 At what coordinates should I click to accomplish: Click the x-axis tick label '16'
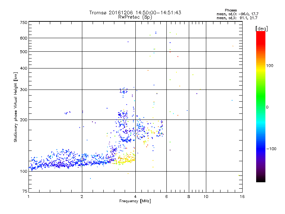[x=242, y=197]
